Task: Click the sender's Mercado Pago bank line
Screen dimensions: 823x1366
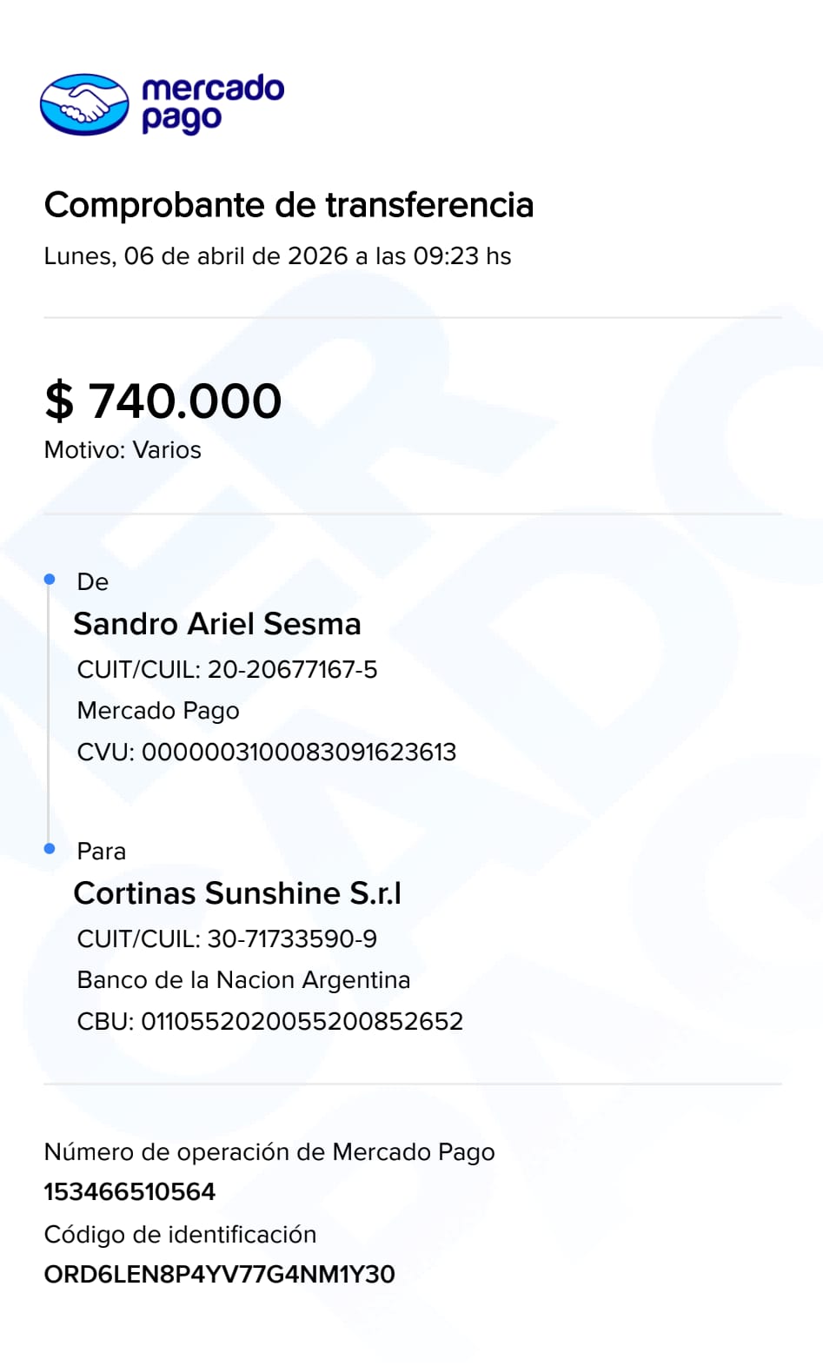Action: [x=158, y=711]
